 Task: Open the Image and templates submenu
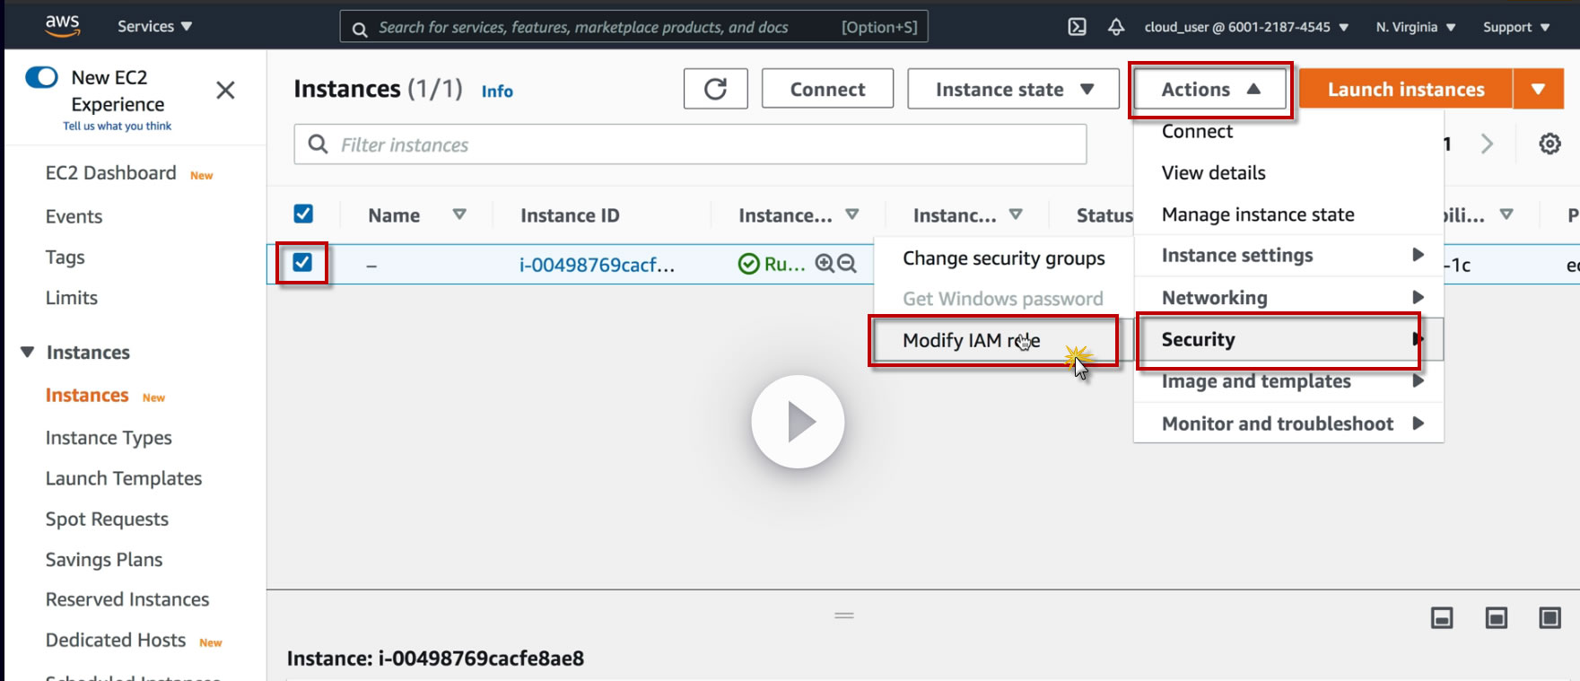1288,381
